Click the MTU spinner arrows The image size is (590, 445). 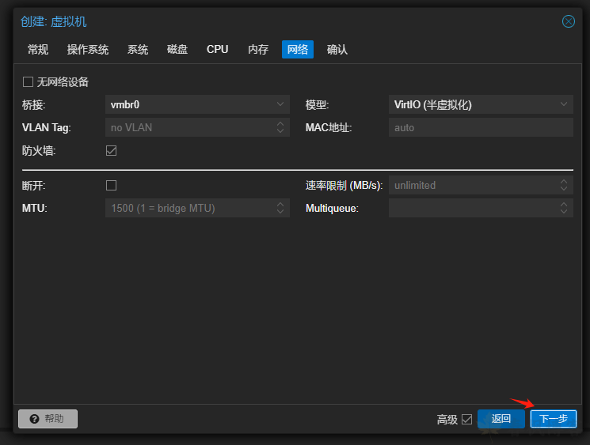coord(280,208)
